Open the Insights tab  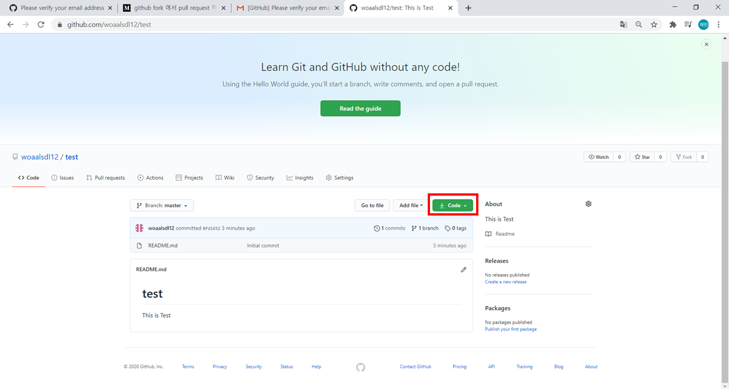tap(300, 177)
